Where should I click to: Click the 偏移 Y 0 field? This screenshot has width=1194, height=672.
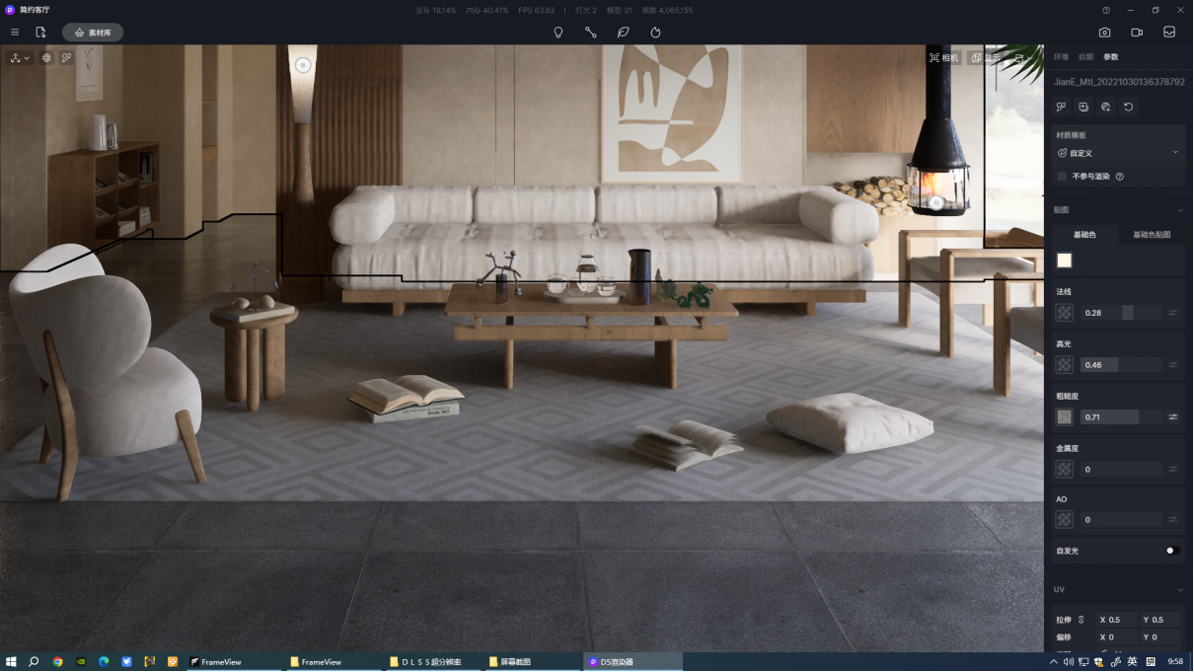(x=1160, y=637)
